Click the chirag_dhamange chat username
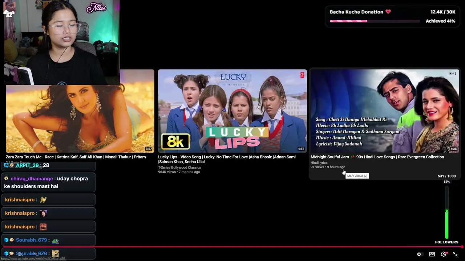Image resolution: width=465 pixels, height=261 pixels. [x=32, y=179]
